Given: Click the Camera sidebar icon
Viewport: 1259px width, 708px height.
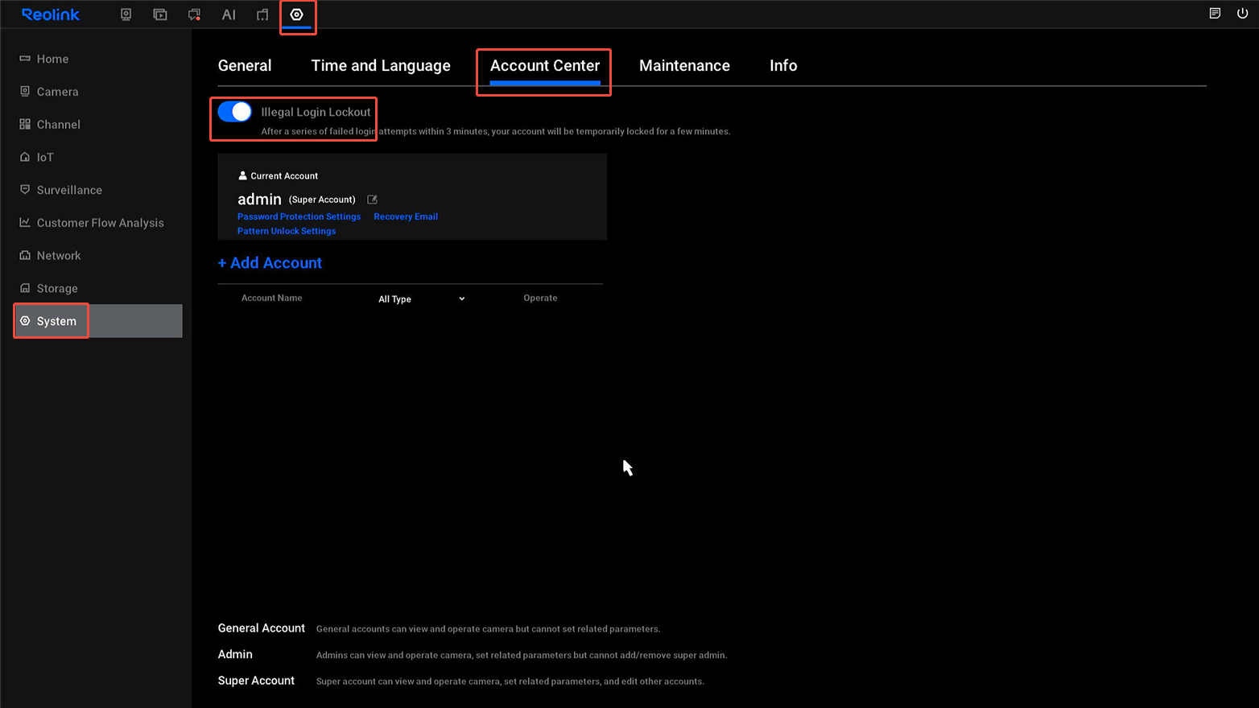Looking at the screenshot, I should tap(25, 91).
